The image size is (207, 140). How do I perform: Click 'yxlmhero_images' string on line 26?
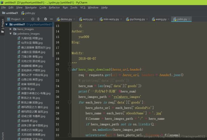click(126, 97)
